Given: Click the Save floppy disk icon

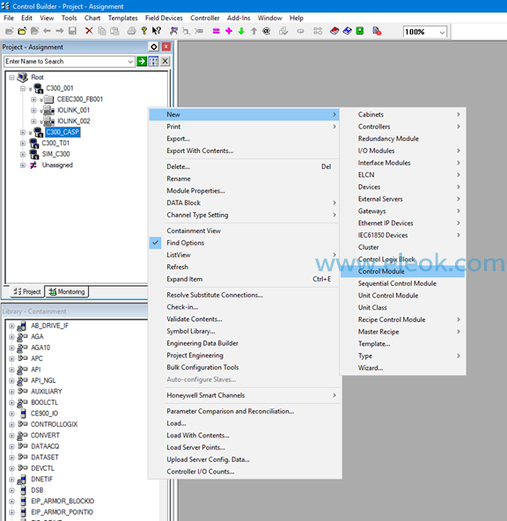Looking at the screenshot, I should (72, 31).
